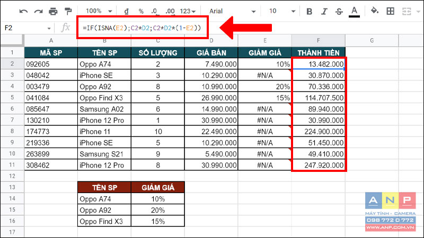The height and width of the screenshot is (238, 424).
Task: Click the total cell 224.900.000
Action: pyautogui.click(x=319, y=131)
